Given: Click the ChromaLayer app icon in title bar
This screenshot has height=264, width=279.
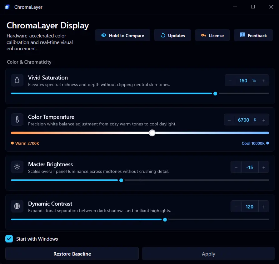Looking at the screenshot, I should pyautogui.click(x=7, y=7).
